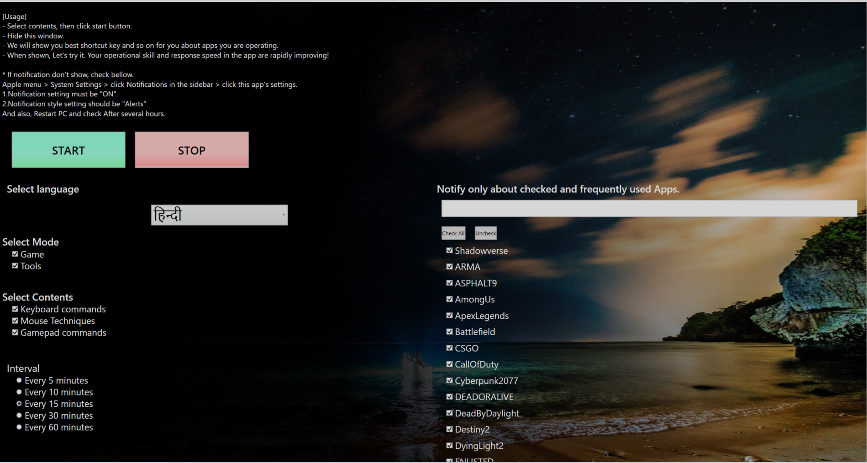Select Every 60 minutes interval

(19, 426)
